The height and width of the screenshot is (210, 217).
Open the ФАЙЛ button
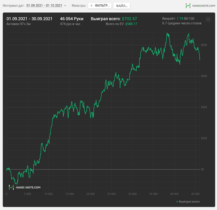122,6
